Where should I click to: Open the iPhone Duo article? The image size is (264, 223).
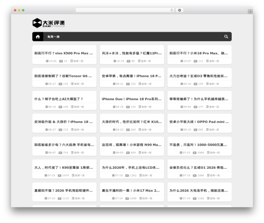point(131,99)
